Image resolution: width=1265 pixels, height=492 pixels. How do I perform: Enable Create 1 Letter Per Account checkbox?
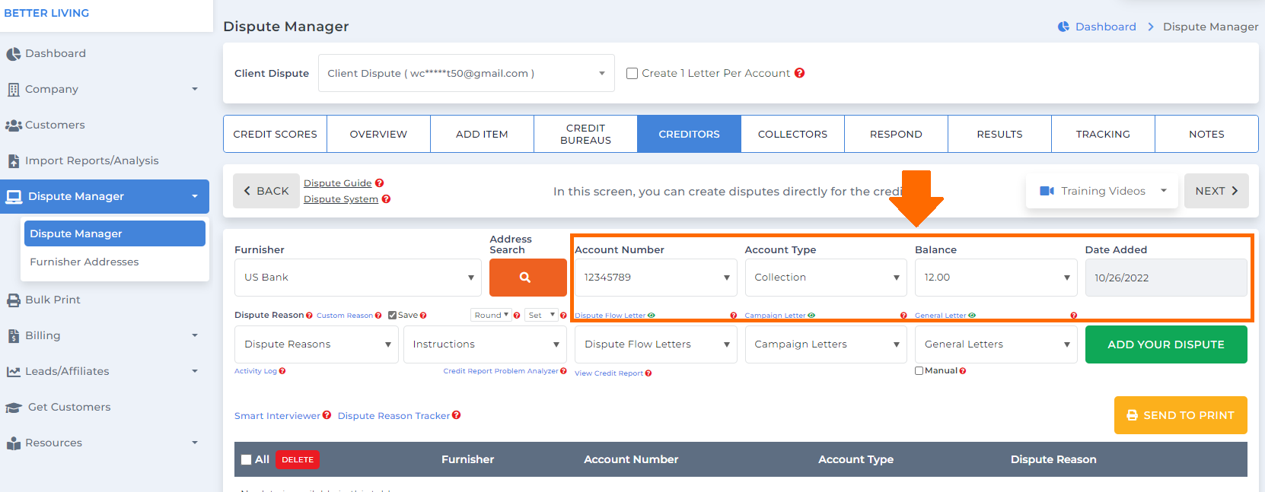(632, 74)
